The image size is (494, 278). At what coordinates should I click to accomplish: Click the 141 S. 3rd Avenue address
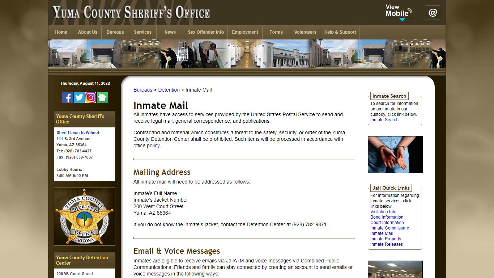coord(73,139)
